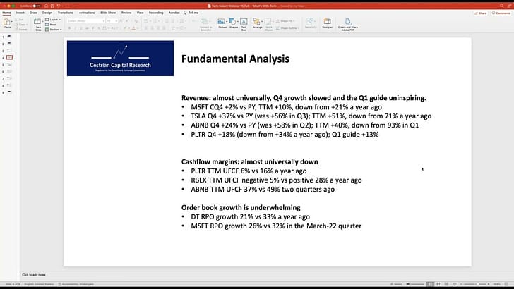The width and height of the screenshot is (514, 289).
Task: Open the Acrobat ribbon tab
Action: [x=174, y=13]
